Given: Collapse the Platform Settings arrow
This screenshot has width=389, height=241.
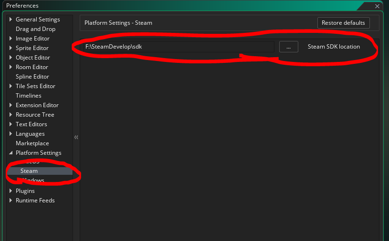Looking at the screenshot, I should 11,153.
